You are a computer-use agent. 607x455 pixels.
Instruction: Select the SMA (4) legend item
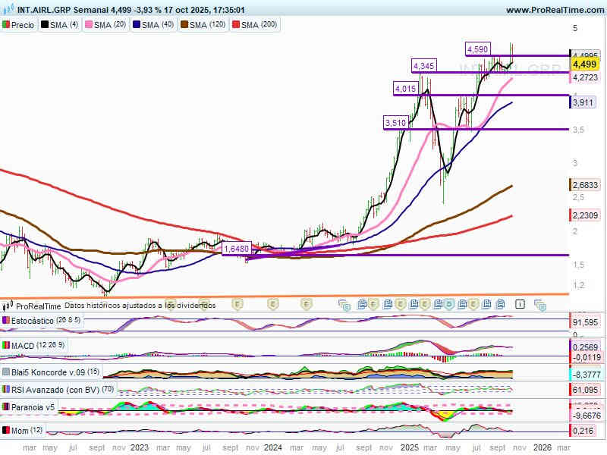pos(60,25)
